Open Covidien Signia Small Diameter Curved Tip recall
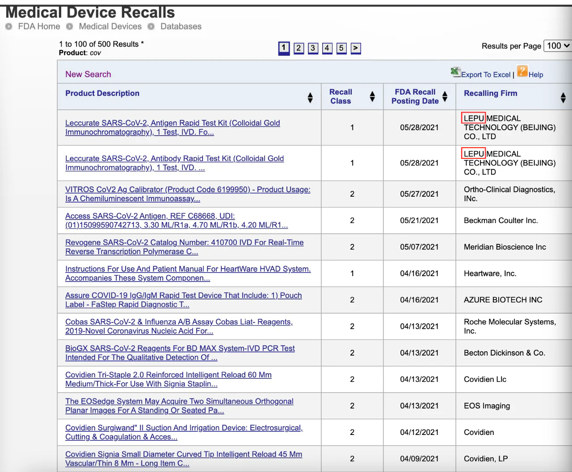This screenshot has height=472, width=572. point(184,459)
